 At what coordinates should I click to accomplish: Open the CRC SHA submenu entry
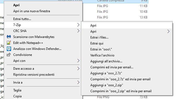click(43, 31)
